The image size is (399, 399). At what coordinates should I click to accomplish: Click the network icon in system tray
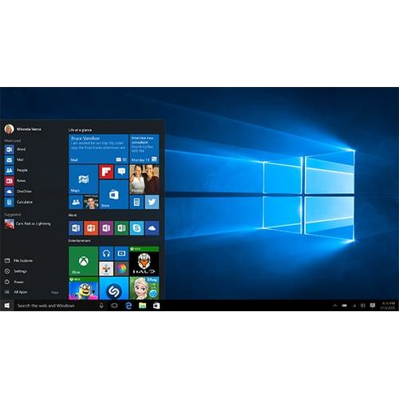click(354, 306)
